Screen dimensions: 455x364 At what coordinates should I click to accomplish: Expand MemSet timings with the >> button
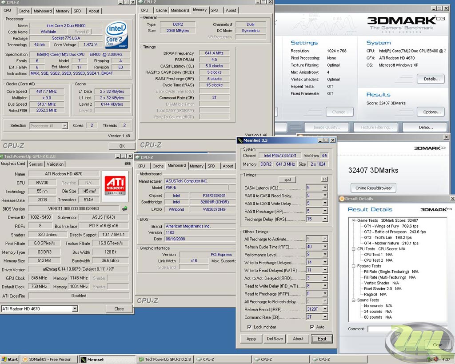[x=324, y=180]
